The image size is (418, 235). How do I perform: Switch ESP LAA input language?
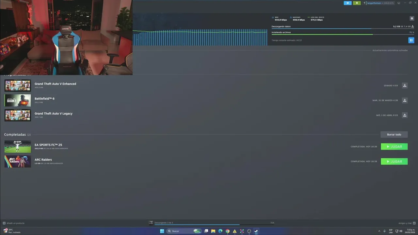[x=391, y=231]
